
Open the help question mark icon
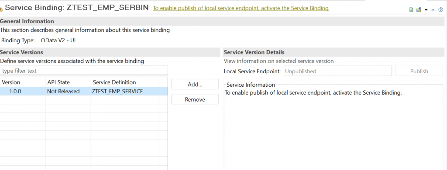[x=441, y=10]
